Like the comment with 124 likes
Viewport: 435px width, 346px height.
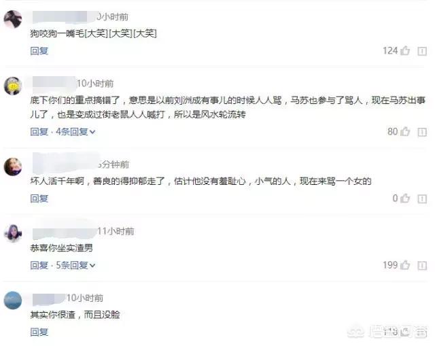(405, 51)
